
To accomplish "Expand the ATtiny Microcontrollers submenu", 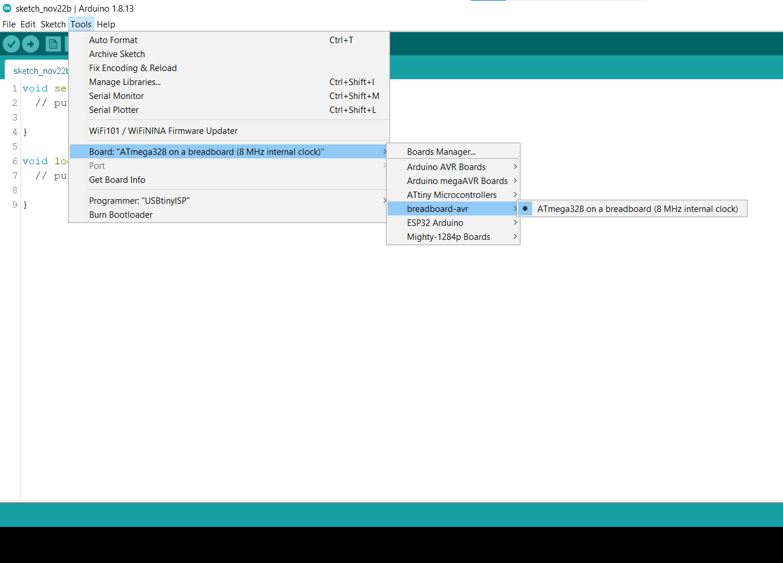I will 453,195.
